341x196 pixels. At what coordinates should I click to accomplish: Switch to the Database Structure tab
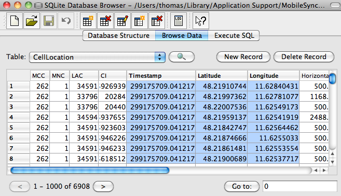119,35
